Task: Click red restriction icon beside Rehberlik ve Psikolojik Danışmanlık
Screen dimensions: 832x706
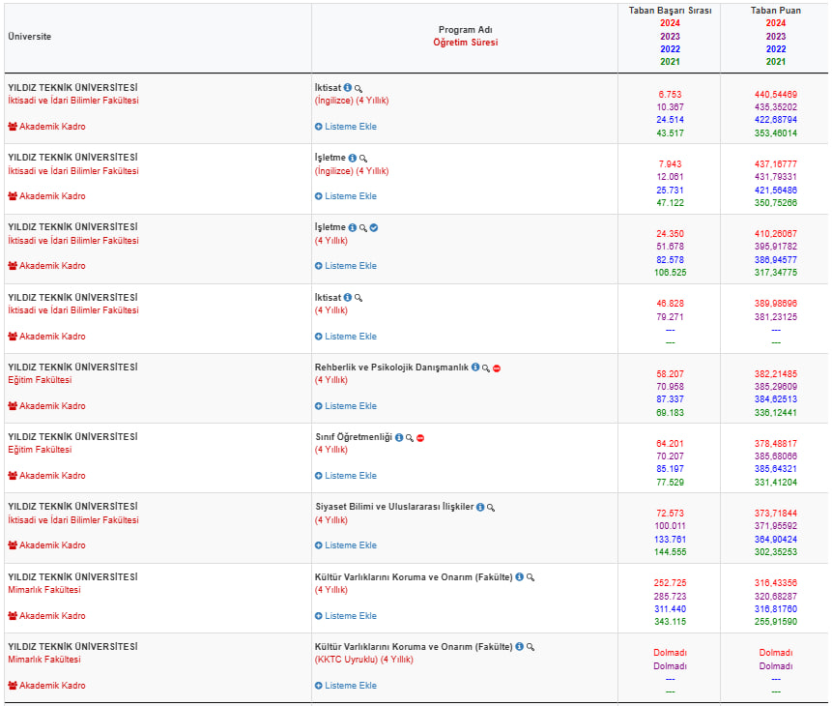Action: [497, 368]
